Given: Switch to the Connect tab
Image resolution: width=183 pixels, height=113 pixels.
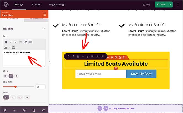Looking at the screenshot, I should coord(37,5).
